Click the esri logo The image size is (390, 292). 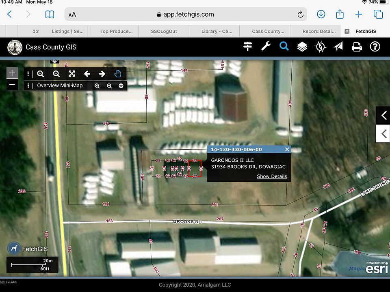(x=377, y=268)
